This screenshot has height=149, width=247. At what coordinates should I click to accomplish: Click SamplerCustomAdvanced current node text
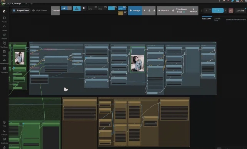tap(236, 20)
